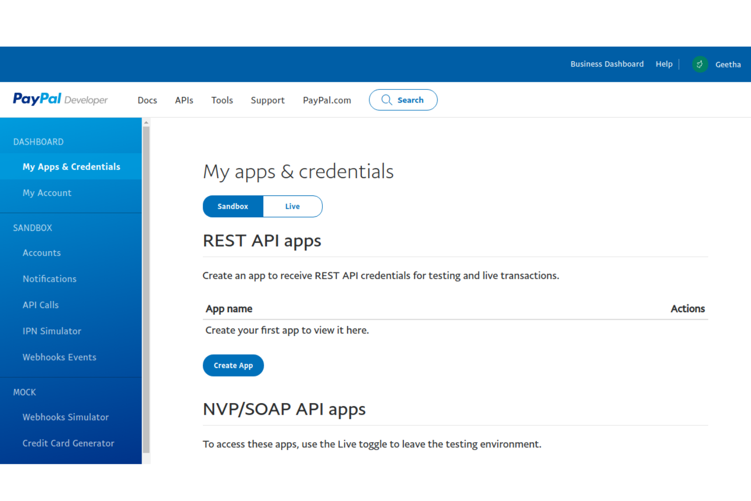Open the Help link
Screen dimensions: 751x501
664,64
